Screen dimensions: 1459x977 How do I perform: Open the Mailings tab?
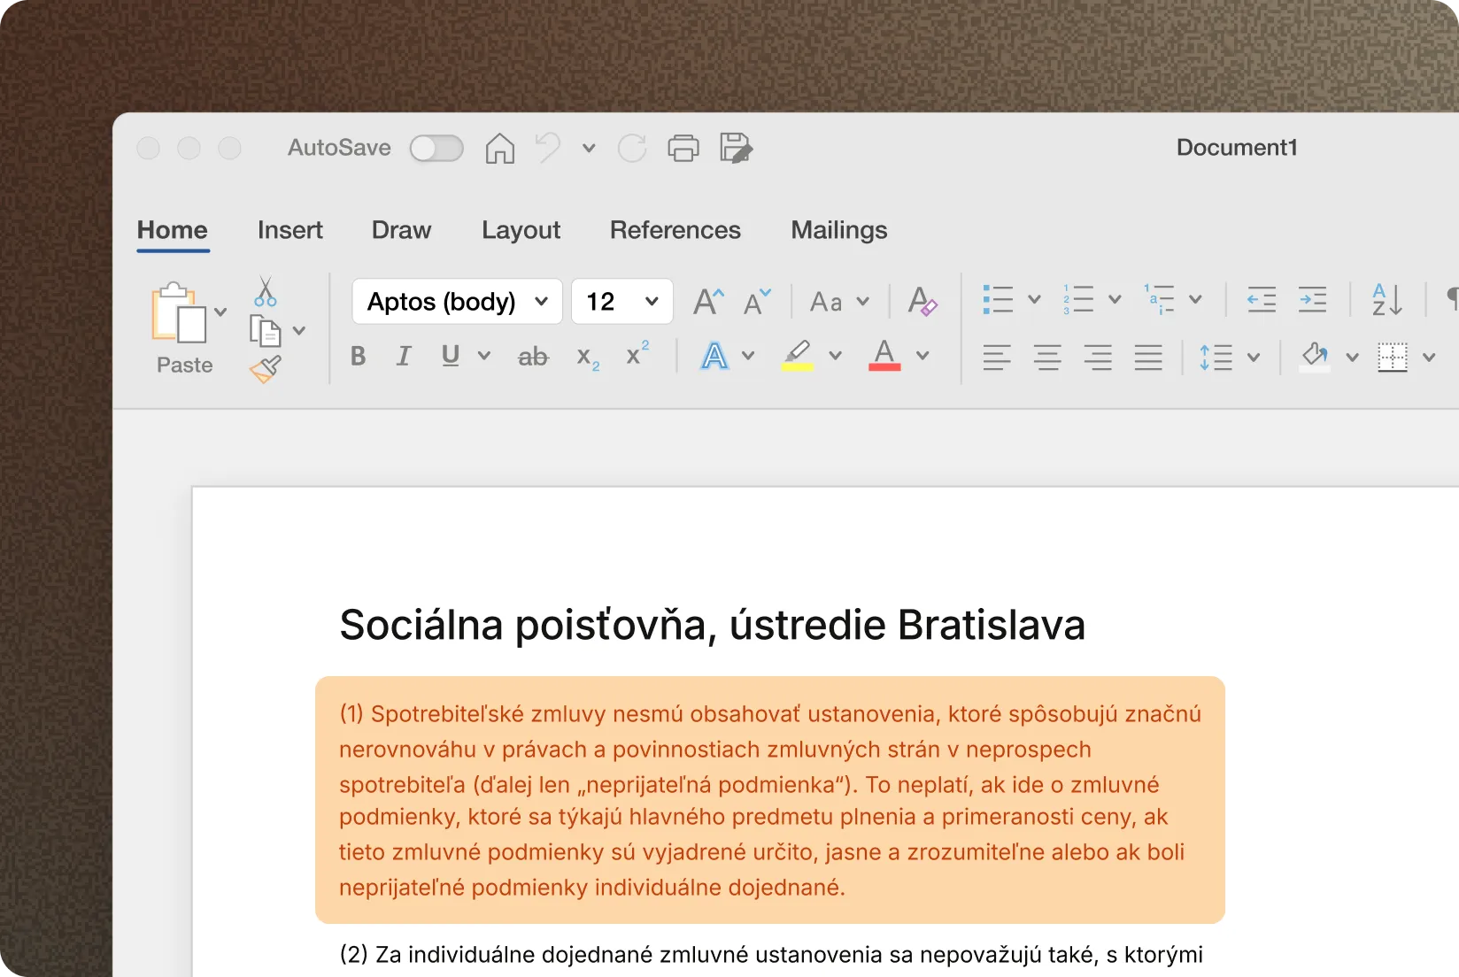point(839,230)
